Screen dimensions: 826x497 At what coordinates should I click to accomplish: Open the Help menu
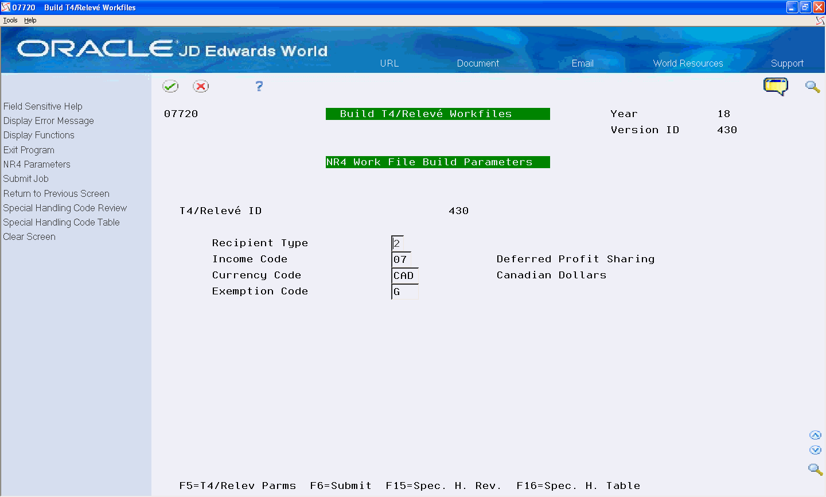point(30,20)
